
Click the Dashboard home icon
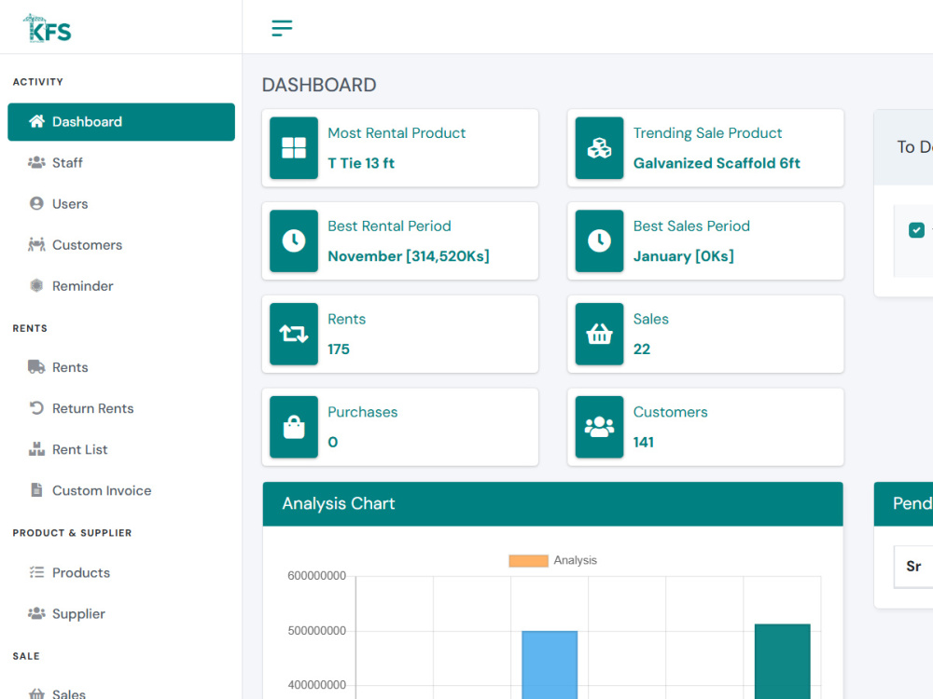pos(37,121)
